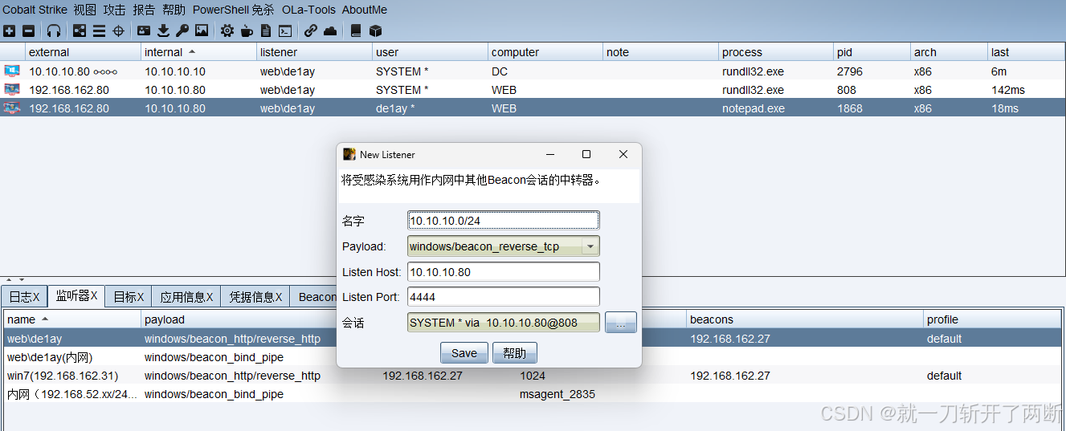
Task: Click the process column header
Action: click(776, 52)
